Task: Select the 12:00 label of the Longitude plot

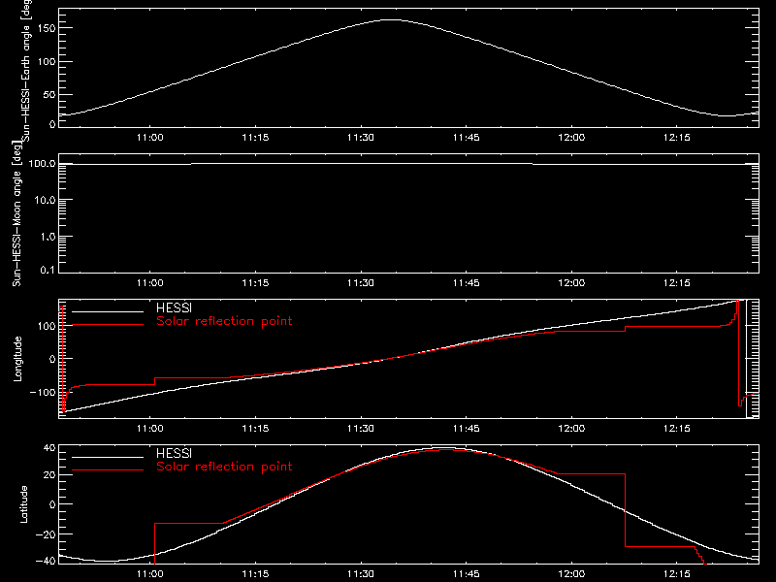Action: point(571,429)
